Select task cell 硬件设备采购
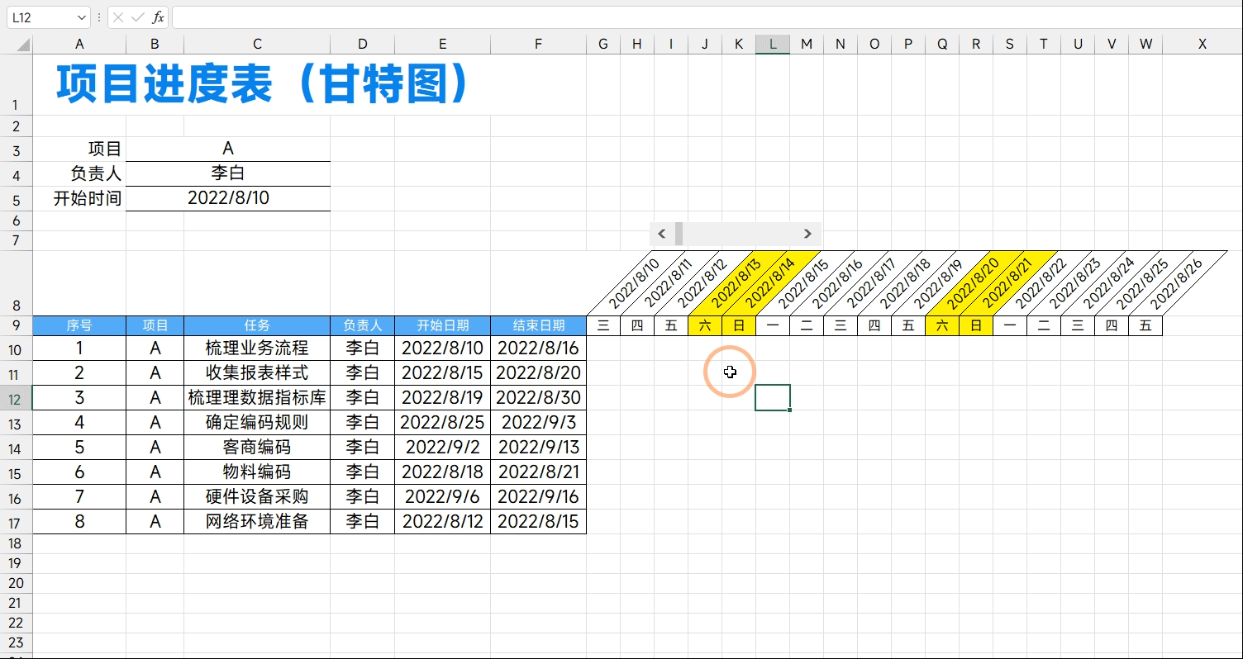The width and height of the screenshot is (1243, 659). point(257,497)
